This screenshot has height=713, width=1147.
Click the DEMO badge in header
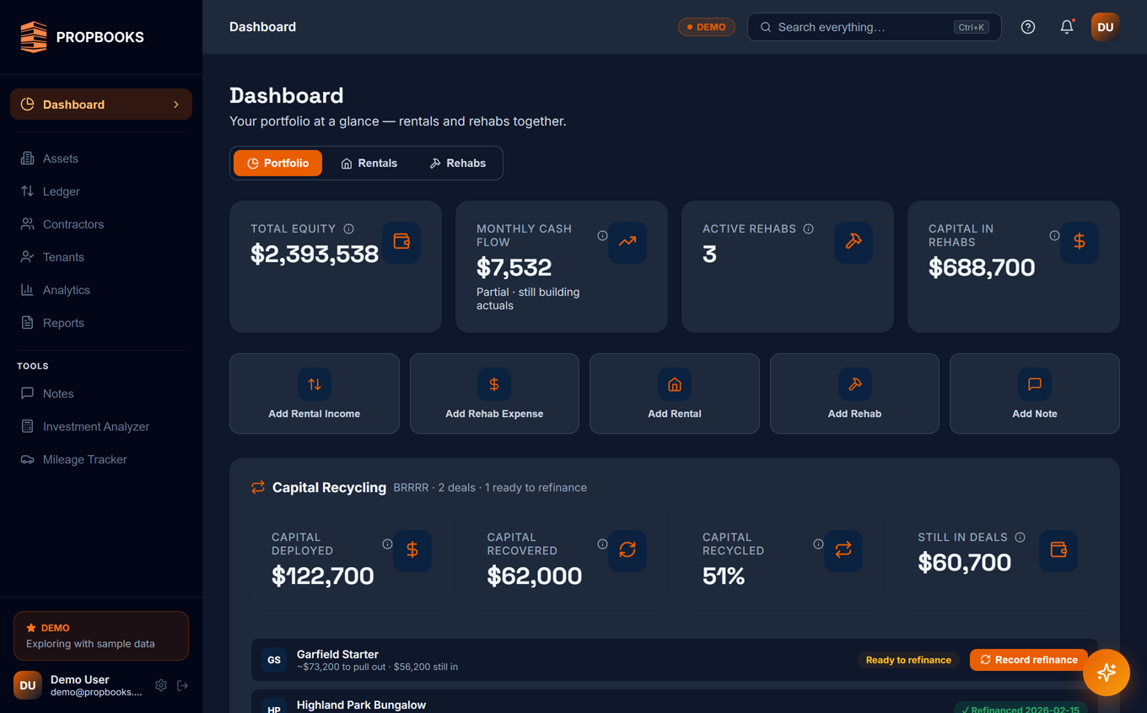(707, 27)
